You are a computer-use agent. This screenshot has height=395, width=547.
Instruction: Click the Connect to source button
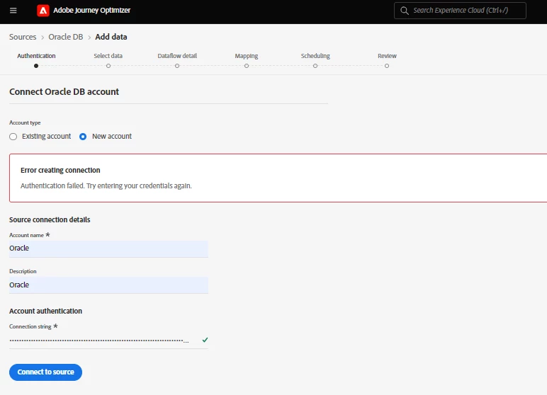point(45,372)
